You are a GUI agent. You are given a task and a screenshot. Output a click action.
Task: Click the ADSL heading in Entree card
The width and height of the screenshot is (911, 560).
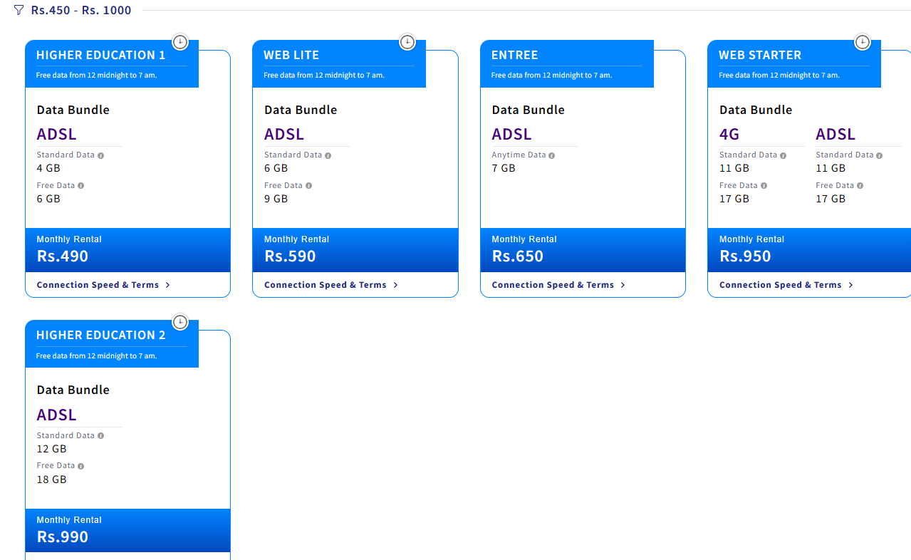coord(511,134)
